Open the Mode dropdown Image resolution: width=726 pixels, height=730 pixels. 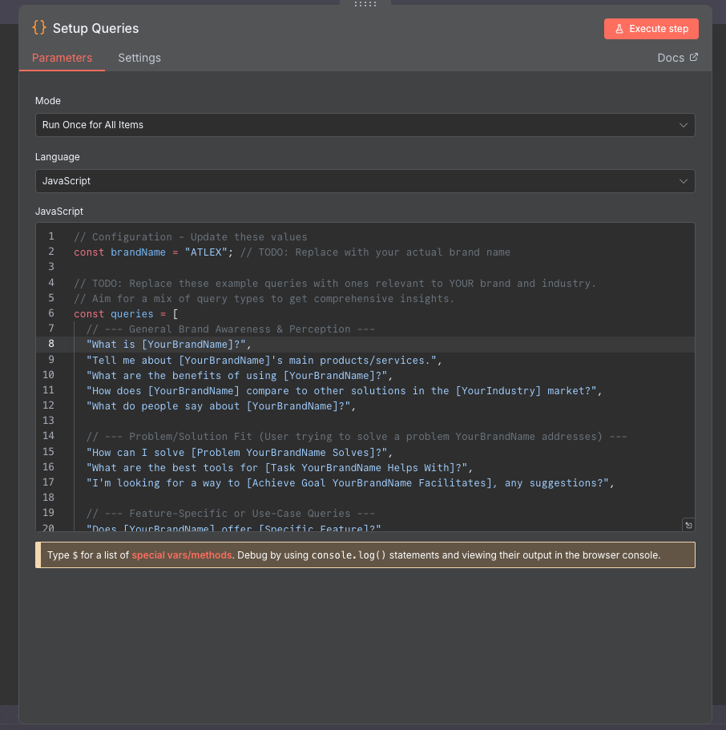tap(365, 125)
